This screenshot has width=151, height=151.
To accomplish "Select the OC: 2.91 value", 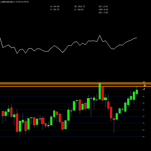I will point(103,7).
